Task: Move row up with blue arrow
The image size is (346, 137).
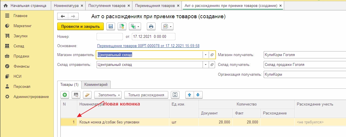Action: pyautogui.click(x=189, y=95)
